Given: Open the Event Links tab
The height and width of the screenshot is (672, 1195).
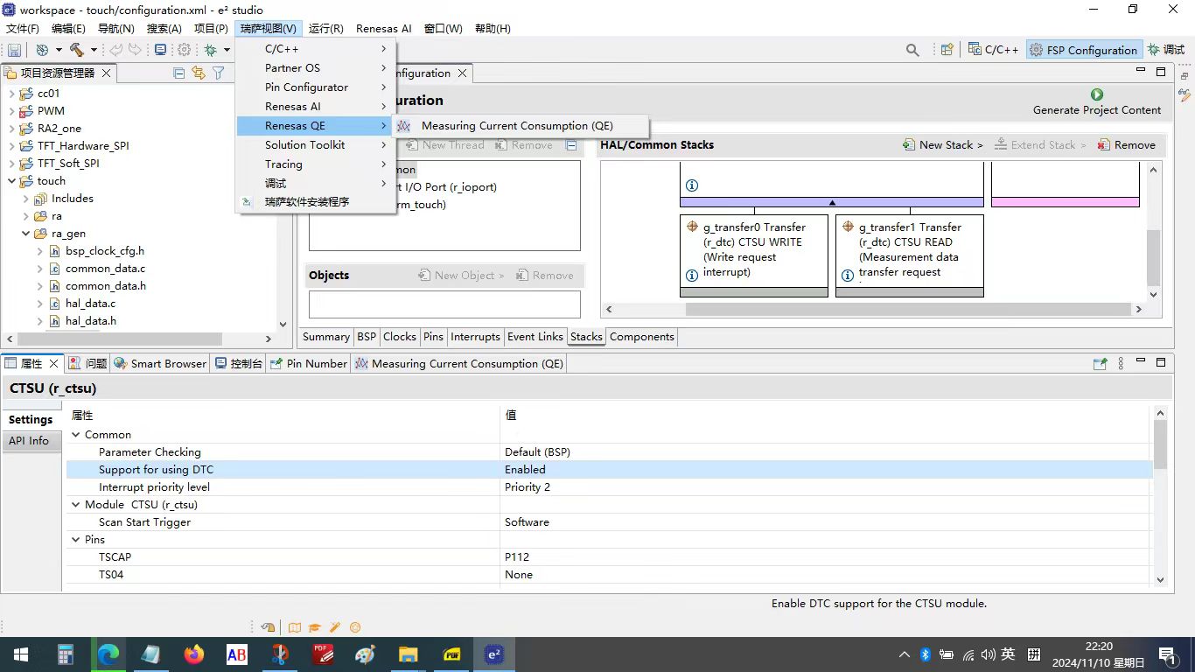Looking at the screenshot, I should tap(535, 337).
